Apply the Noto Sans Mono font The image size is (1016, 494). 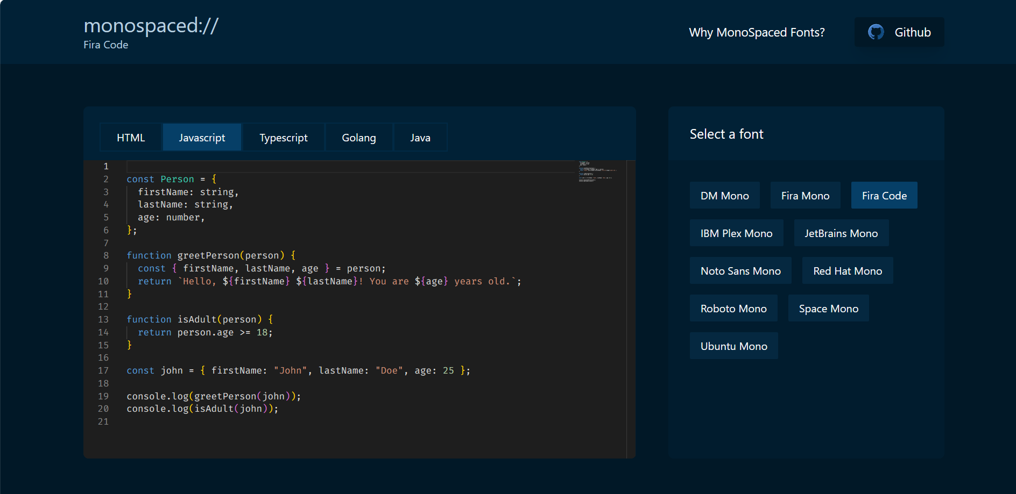point(740,271)
